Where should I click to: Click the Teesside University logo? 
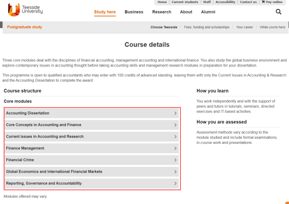[x=26, y=10]
